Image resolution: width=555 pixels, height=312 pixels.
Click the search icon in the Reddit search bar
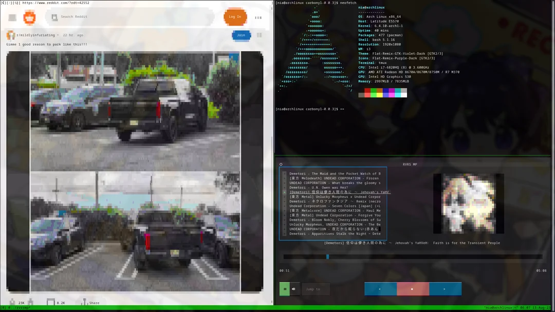click(x=54, y=17)
